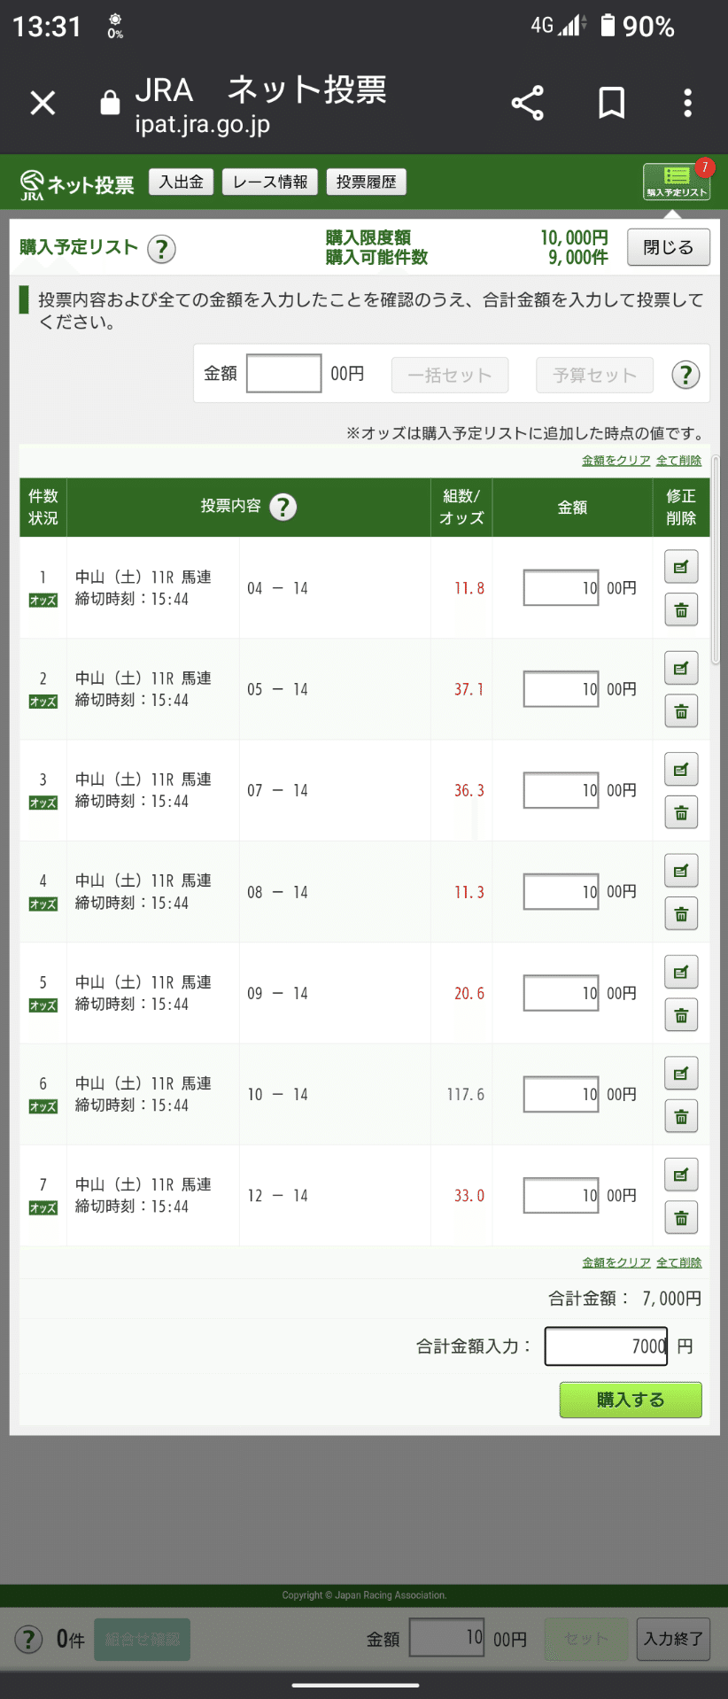Open the 入出金 menu
Screen dimensions: 728x1699
[x=182, y=182]
